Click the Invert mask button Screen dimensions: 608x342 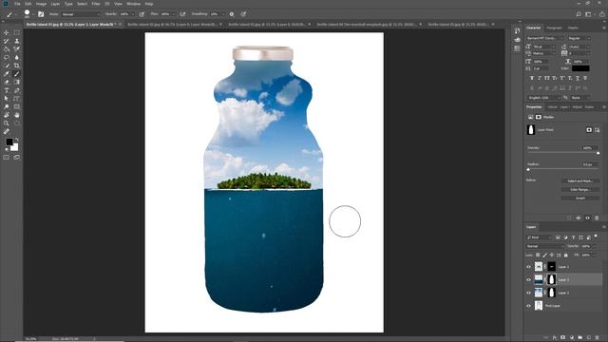pyautogui.click(x=580, y=198)
